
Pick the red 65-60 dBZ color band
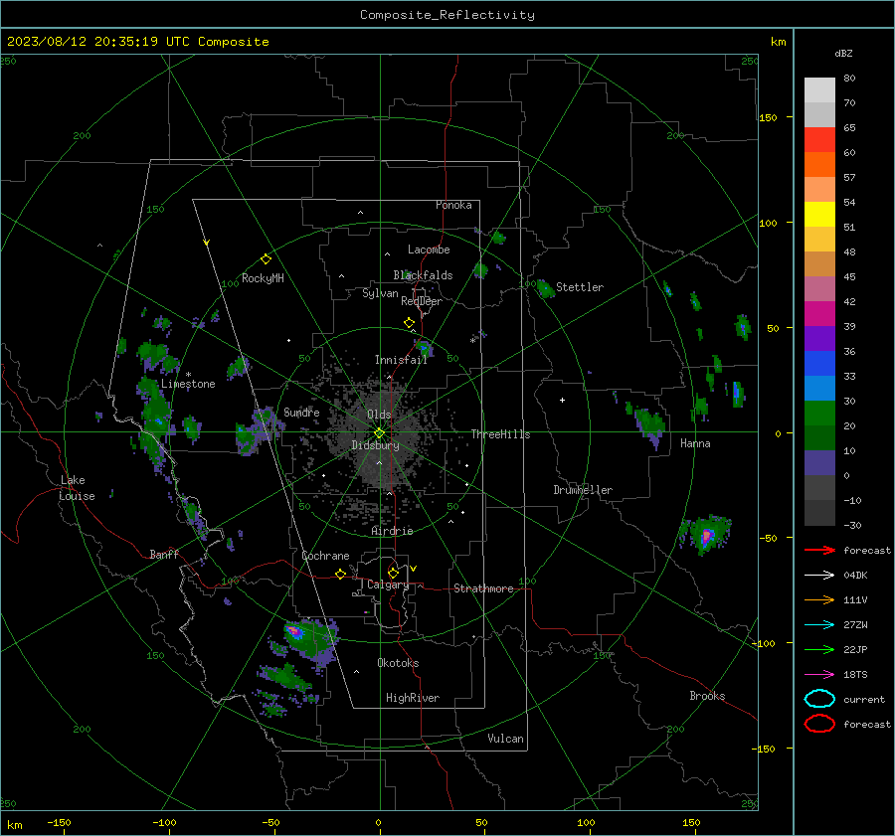[819, 140]
